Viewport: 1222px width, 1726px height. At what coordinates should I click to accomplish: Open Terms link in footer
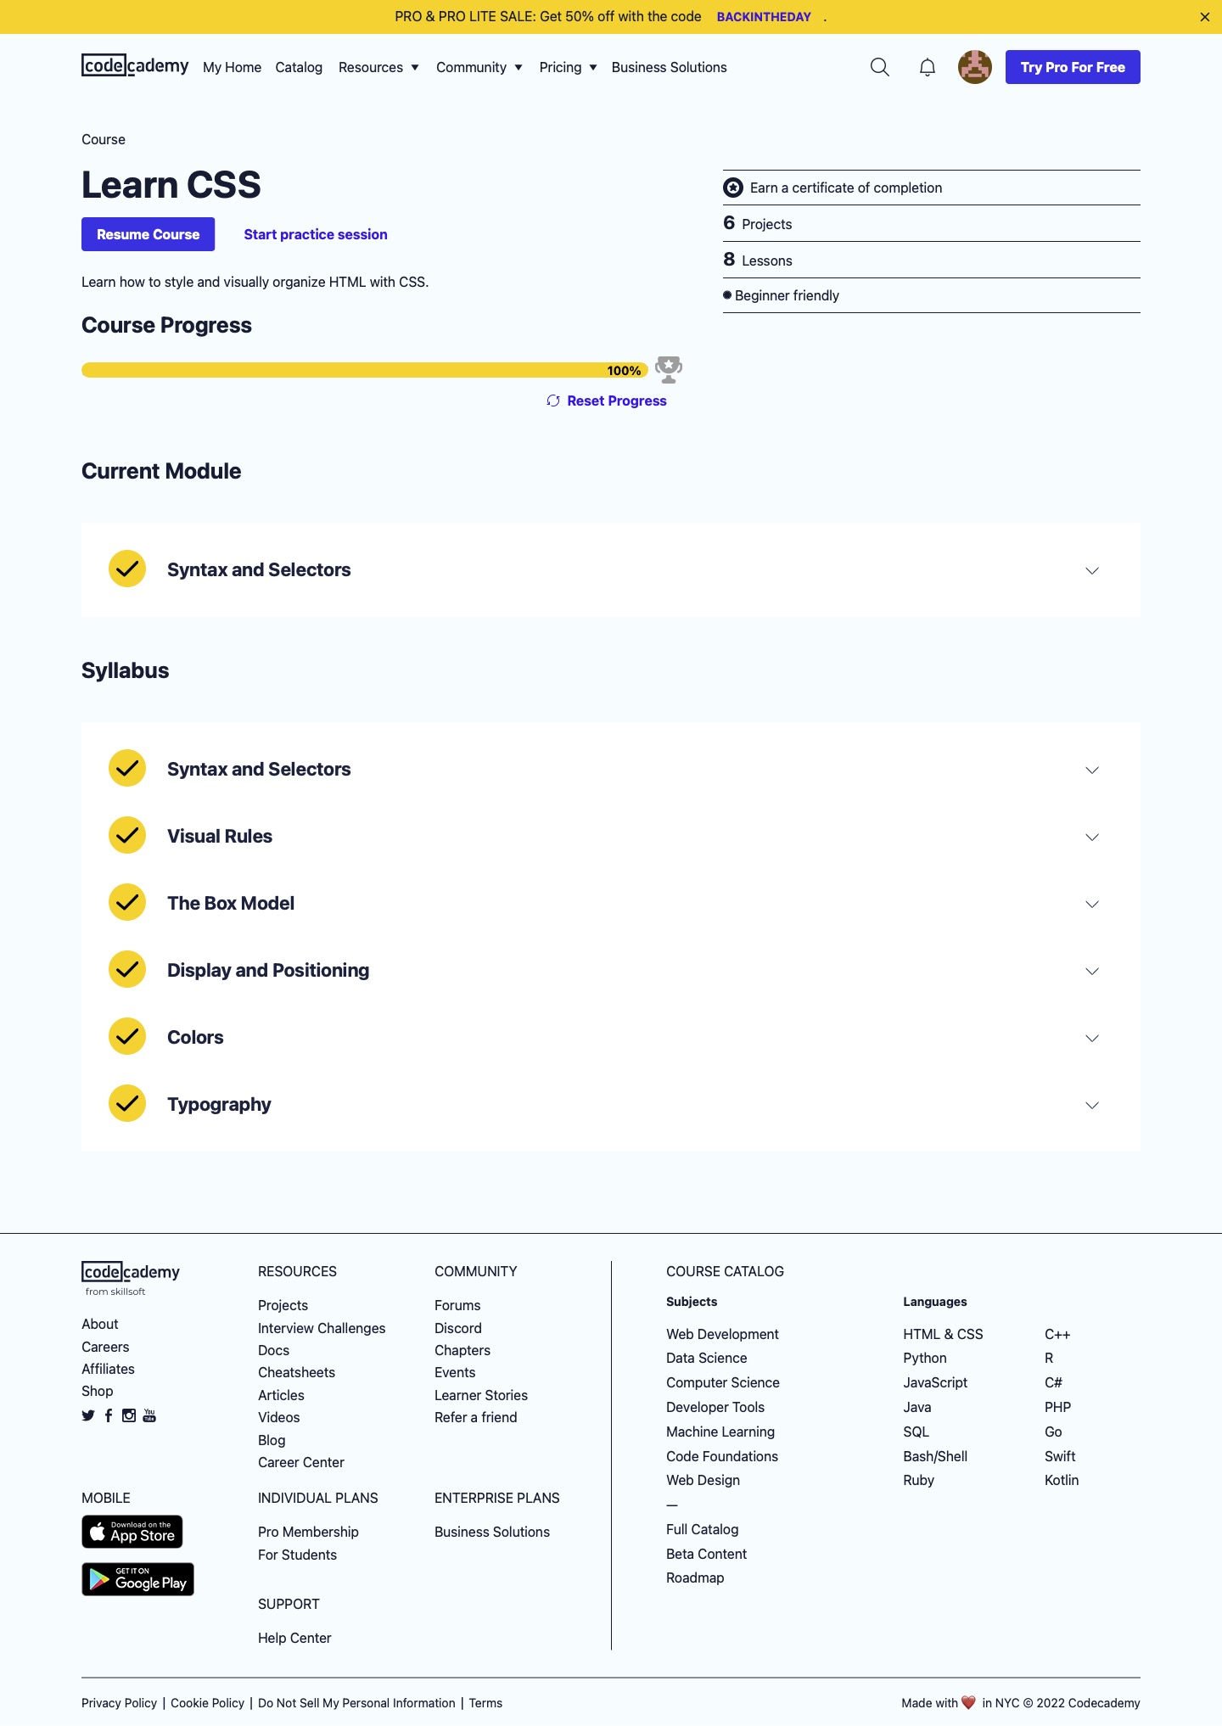(x=485, y=1703)
